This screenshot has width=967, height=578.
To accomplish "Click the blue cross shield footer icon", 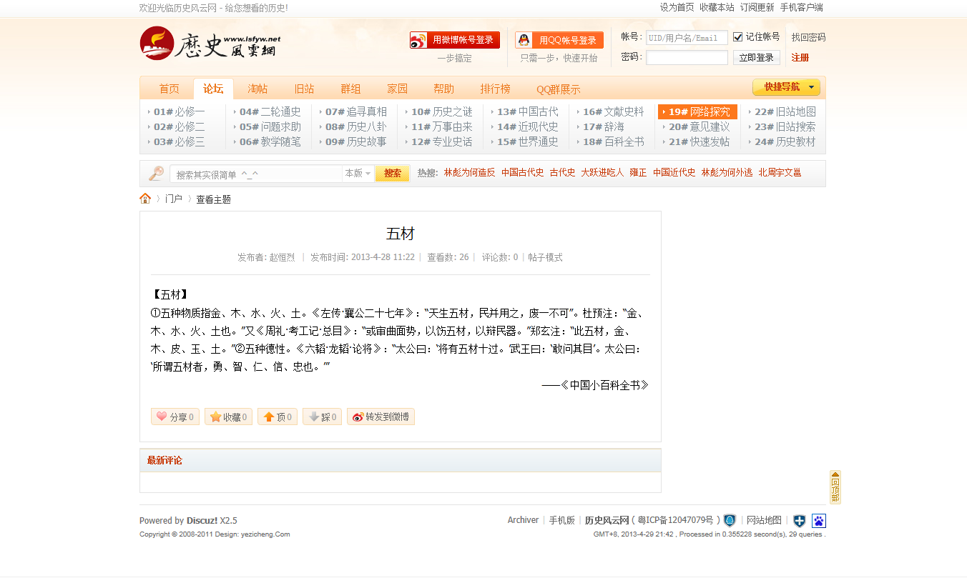I will click(x=799, y=521).
